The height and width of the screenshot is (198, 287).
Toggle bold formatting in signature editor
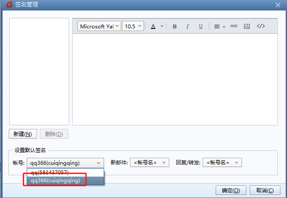[175, 26]
